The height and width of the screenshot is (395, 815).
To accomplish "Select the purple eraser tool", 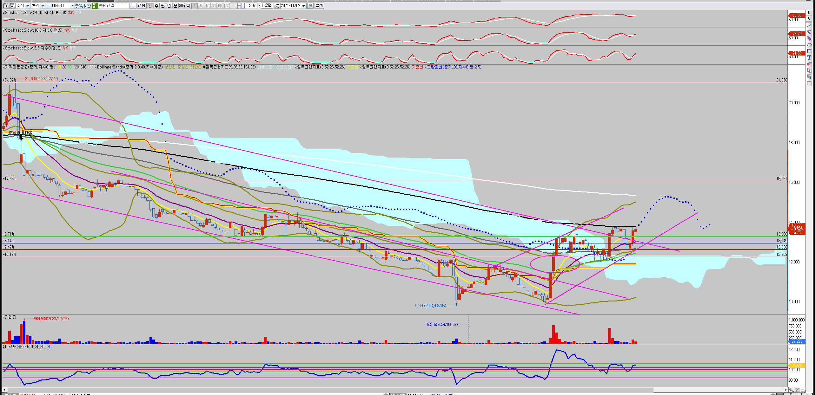I will click(809, 38).
